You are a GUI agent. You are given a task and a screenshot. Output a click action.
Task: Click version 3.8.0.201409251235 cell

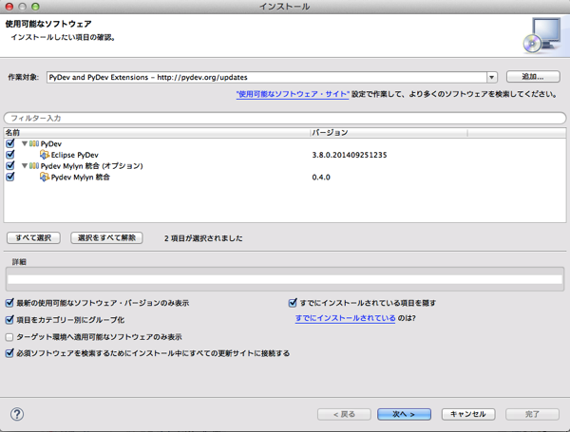pos(350,155)
